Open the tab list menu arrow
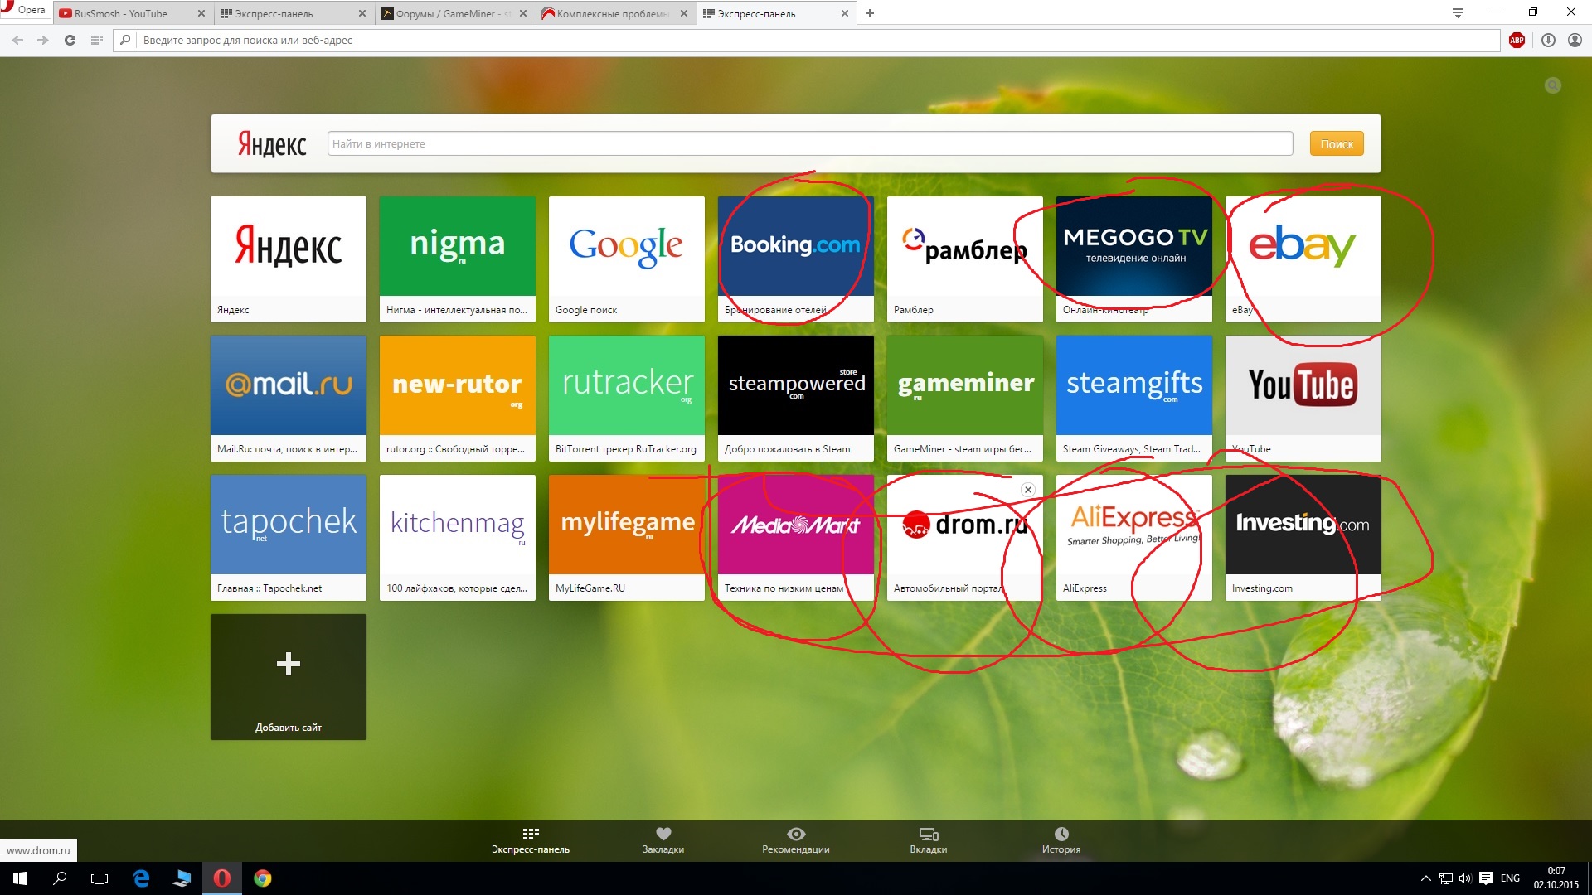Viewport: 1592px width, 895px height. click(x=1458, y=13)
